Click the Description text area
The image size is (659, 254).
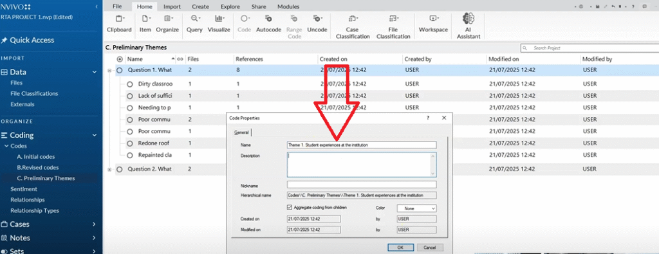point(362,165)
